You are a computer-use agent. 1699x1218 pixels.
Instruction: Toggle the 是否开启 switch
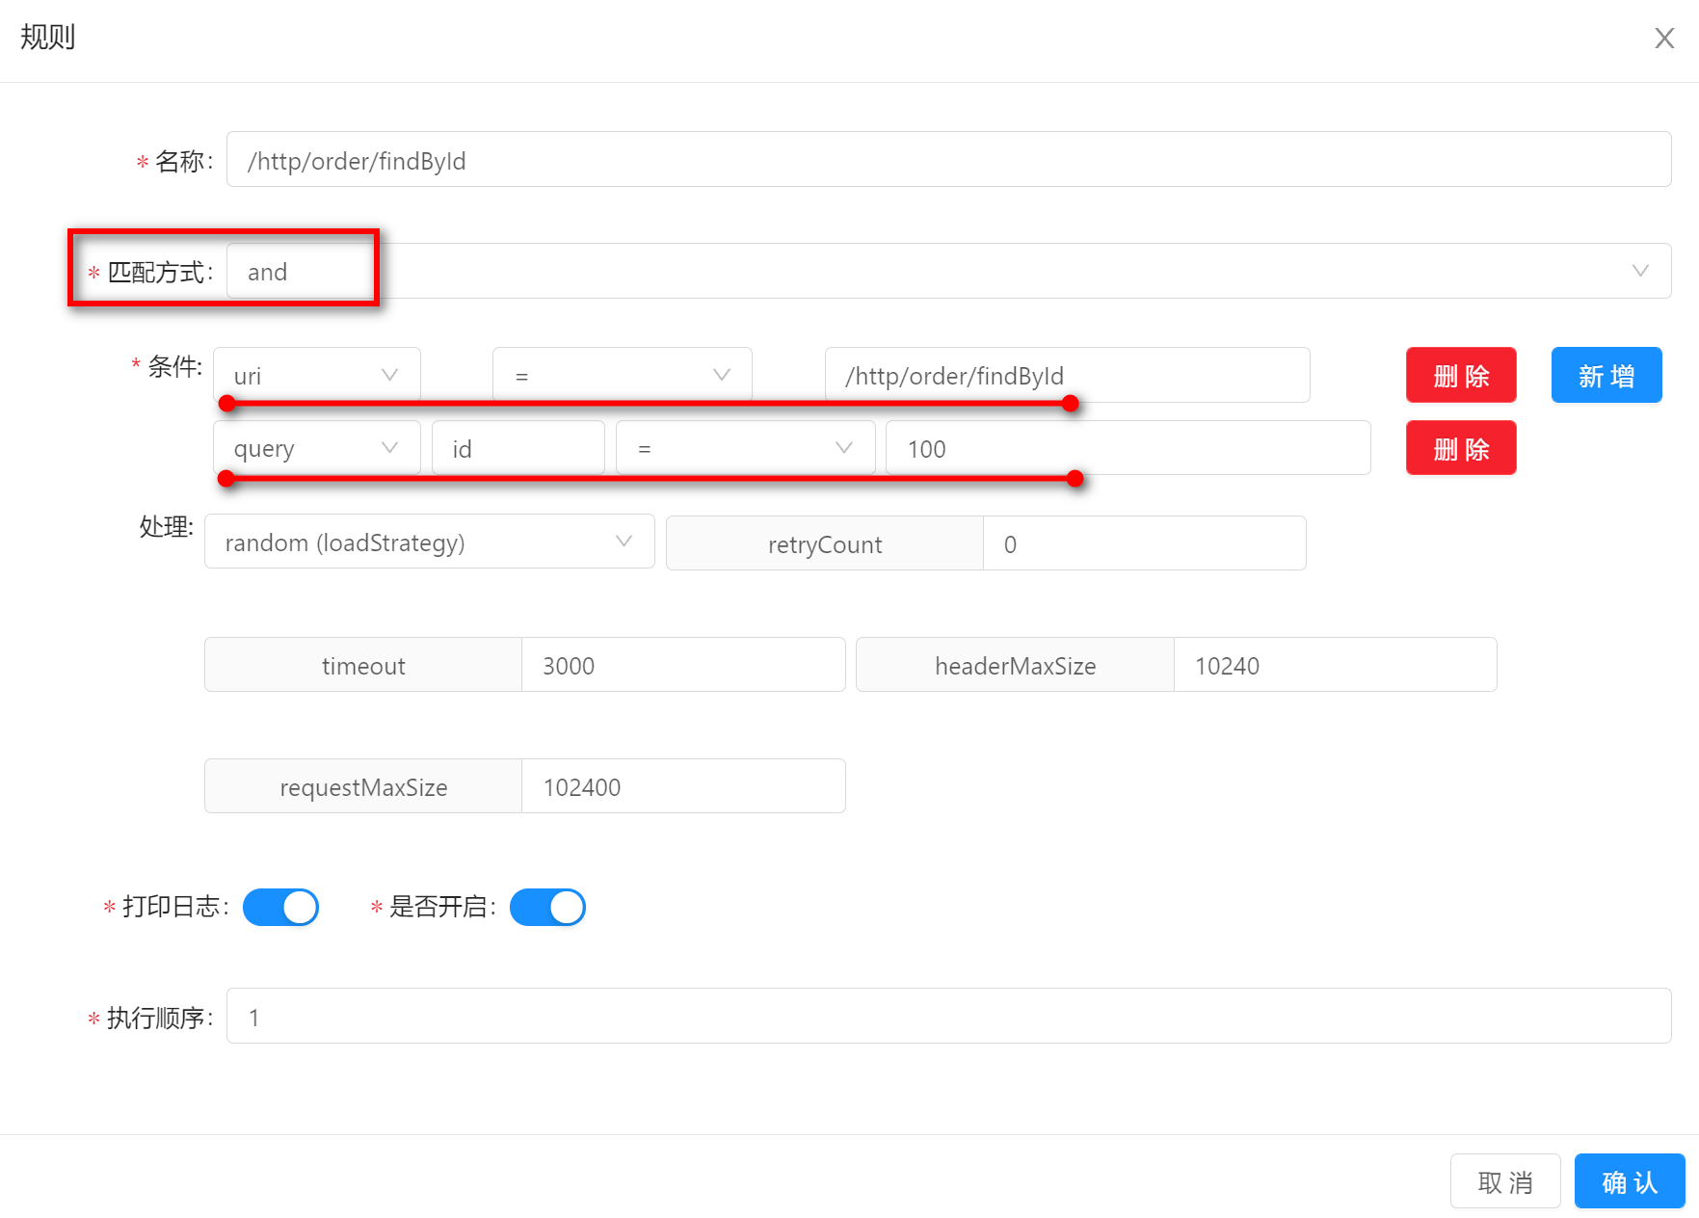547,907
